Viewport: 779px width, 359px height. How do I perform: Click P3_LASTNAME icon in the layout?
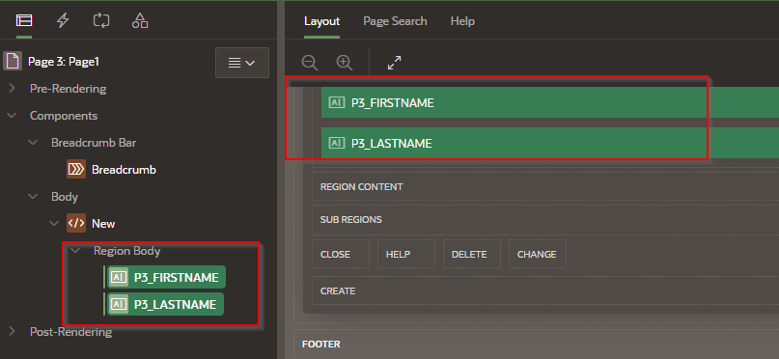tap(336, 143)
